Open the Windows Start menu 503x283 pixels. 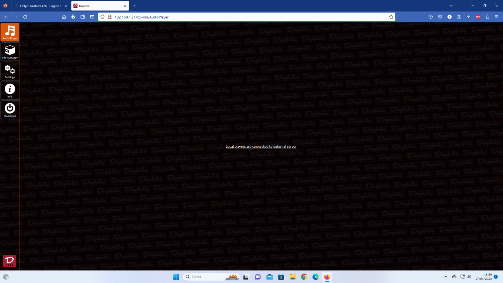176,277
